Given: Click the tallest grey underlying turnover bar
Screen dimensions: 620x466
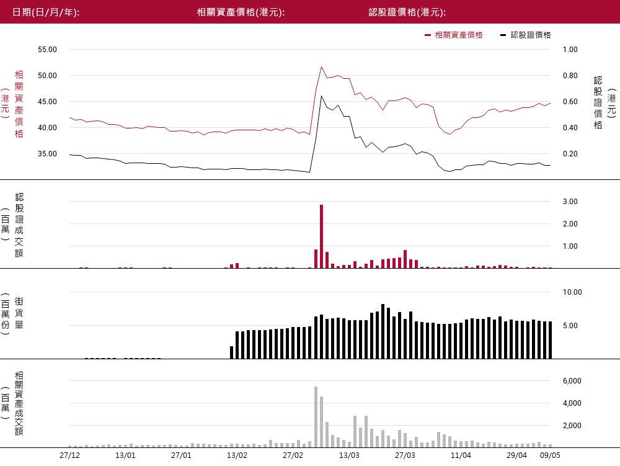Looking at the screenshot, I should click(316, 417).
